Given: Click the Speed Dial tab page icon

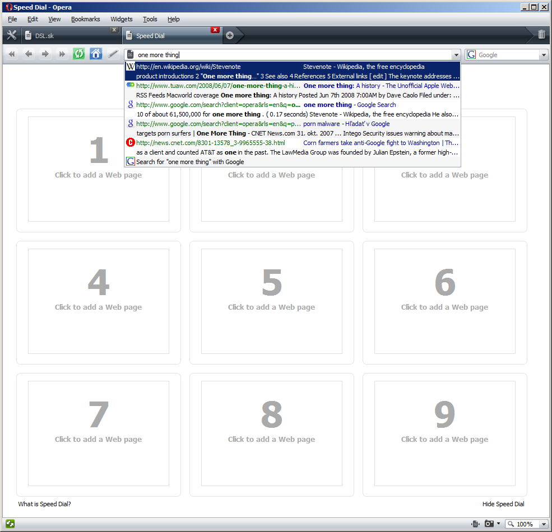Looking at the screenshot, I should (x=129, y=35).
